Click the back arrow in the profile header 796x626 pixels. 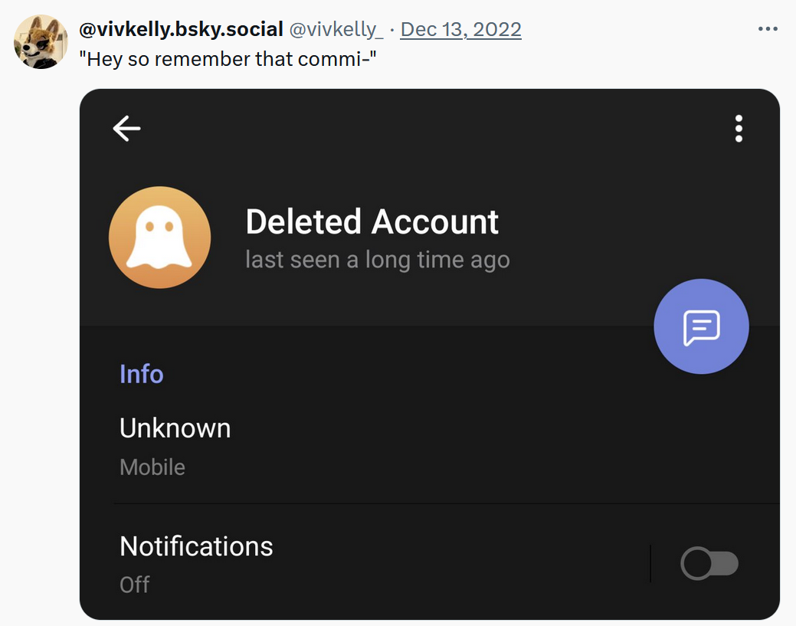point(126,128)
